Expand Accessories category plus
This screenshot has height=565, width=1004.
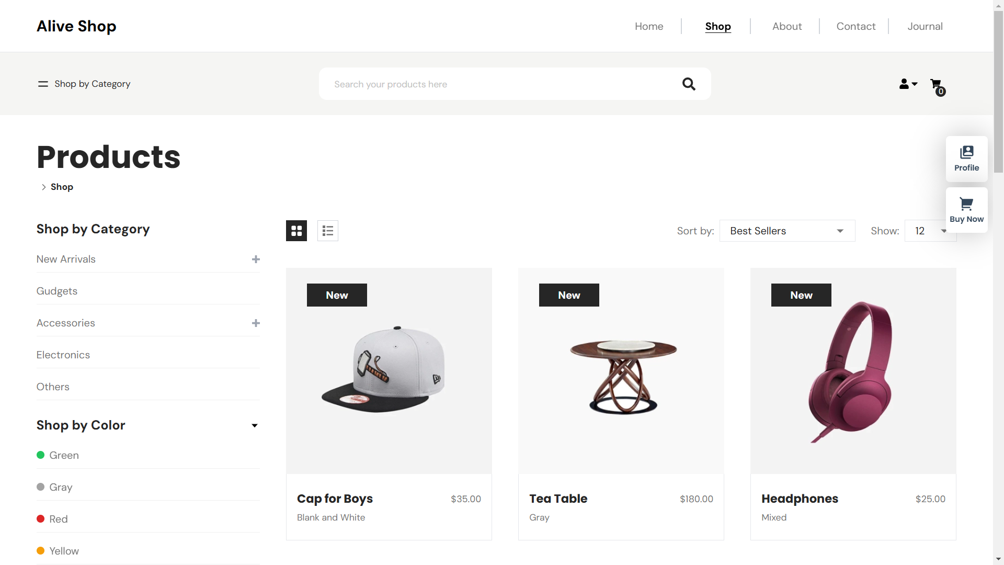point(256,323)
